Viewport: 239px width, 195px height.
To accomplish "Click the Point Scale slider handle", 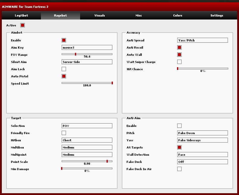I will click(x=107, y=161).
